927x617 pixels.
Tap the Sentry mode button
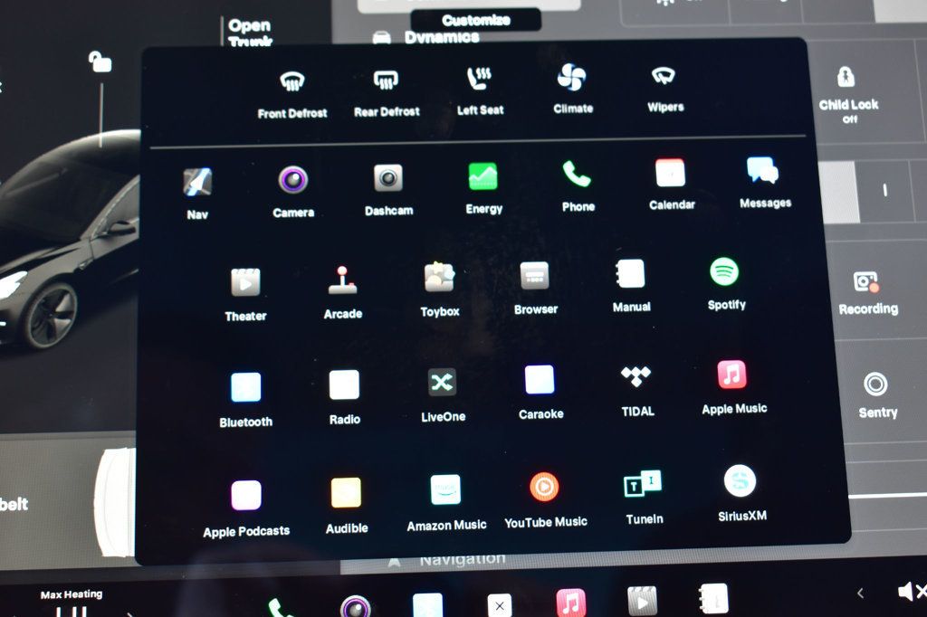pyautogui.click(x=875, y=384)
